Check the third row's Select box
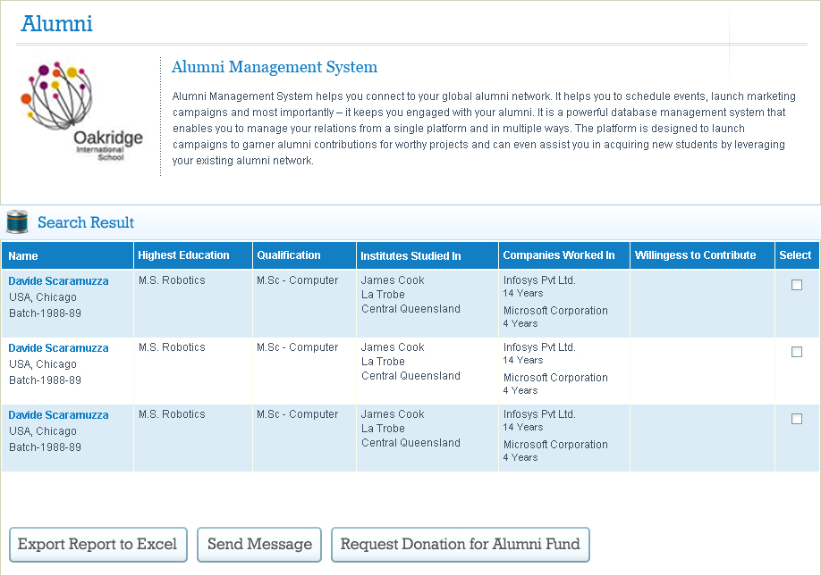This screenshot has width=821, height=576. (x=797, y=419)
